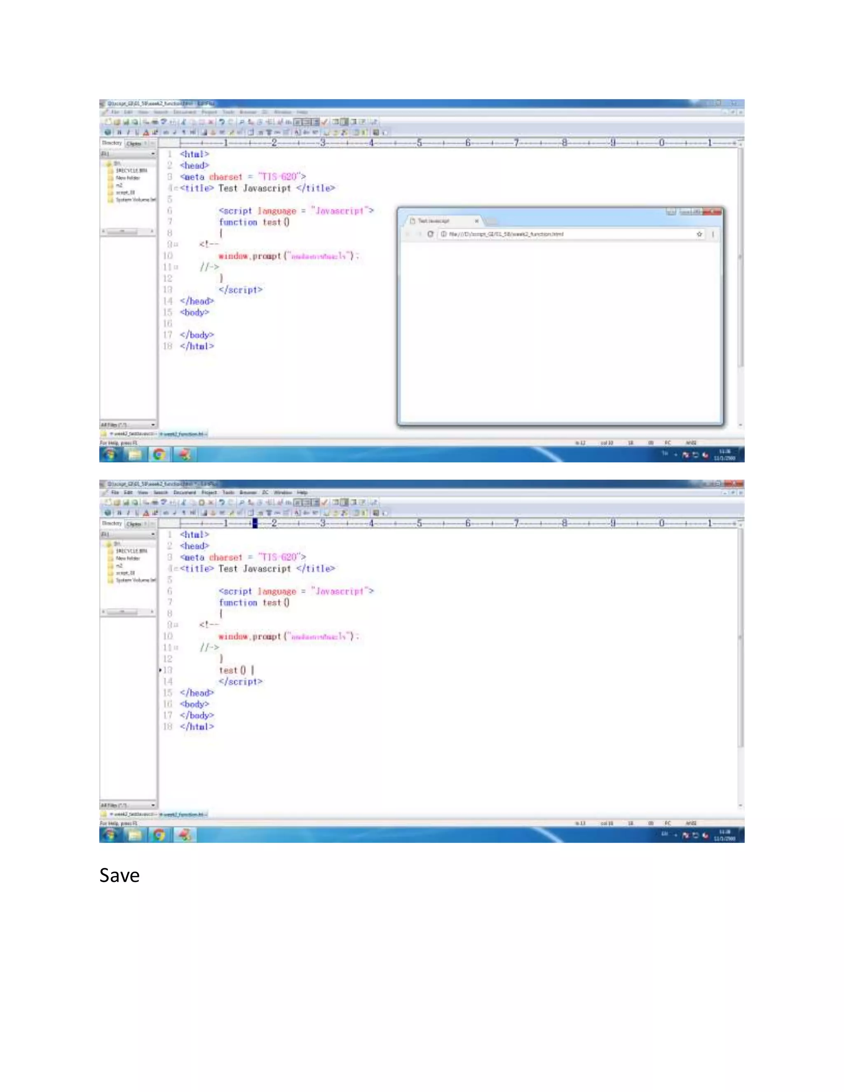Click the Chrome taskbar icon under the lower screenshot
844x1092 pixels.
tap(159, 834)
